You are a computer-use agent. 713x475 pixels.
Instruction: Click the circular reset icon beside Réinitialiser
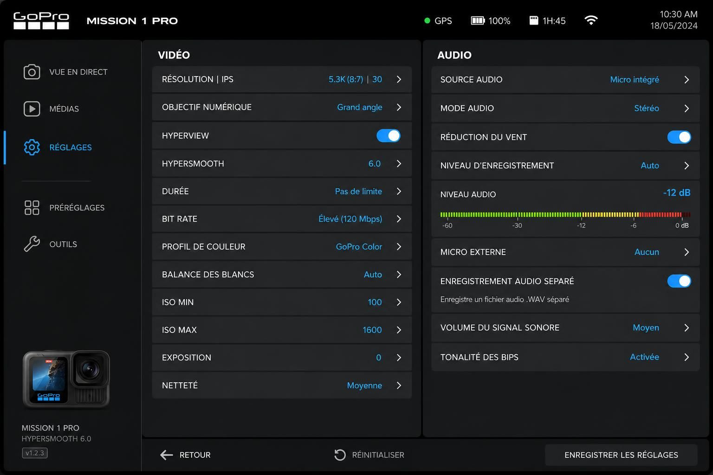pyautogui.click(x=340, y=455)
